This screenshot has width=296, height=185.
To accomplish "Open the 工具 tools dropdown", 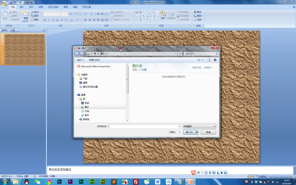I will [x=174, y=132].
